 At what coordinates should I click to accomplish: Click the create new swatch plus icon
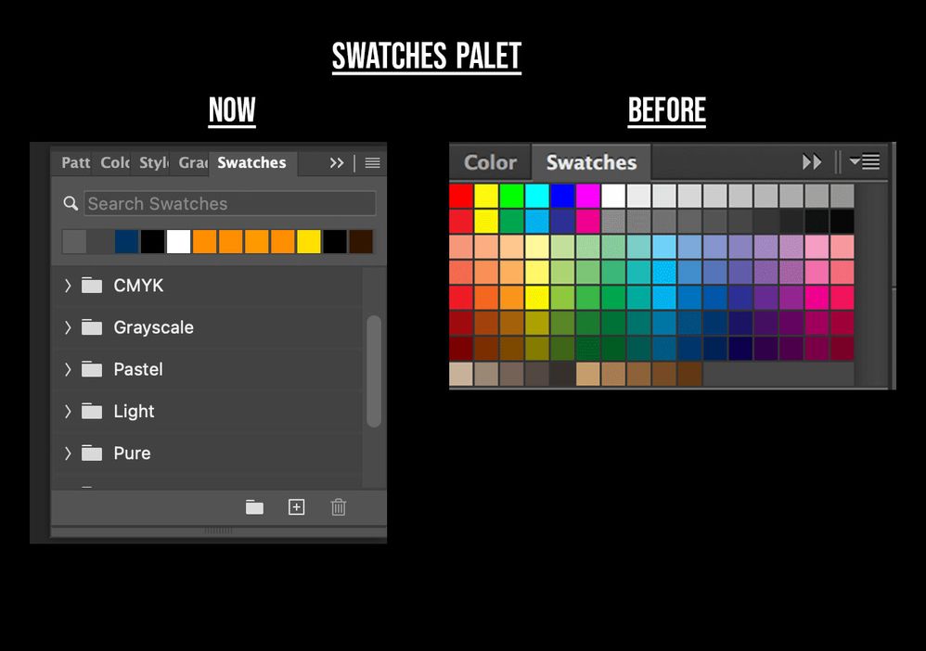coord(296,507)
